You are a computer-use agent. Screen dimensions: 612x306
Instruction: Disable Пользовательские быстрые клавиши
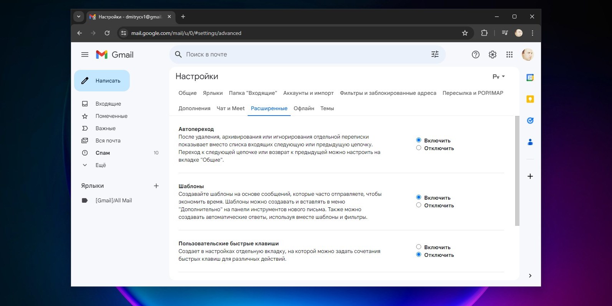(418, 255)
